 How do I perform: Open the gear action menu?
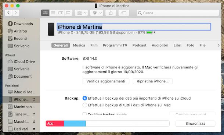(97, 13)
